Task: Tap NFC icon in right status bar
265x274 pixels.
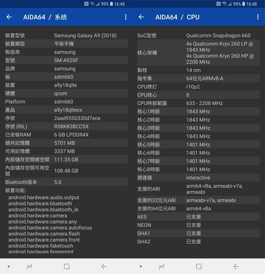Action: pos(218,4)
